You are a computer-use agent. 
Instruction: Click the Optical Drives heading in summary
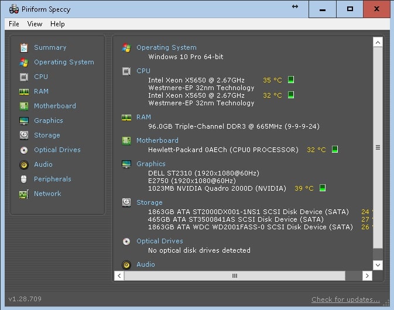pos(160,241)
